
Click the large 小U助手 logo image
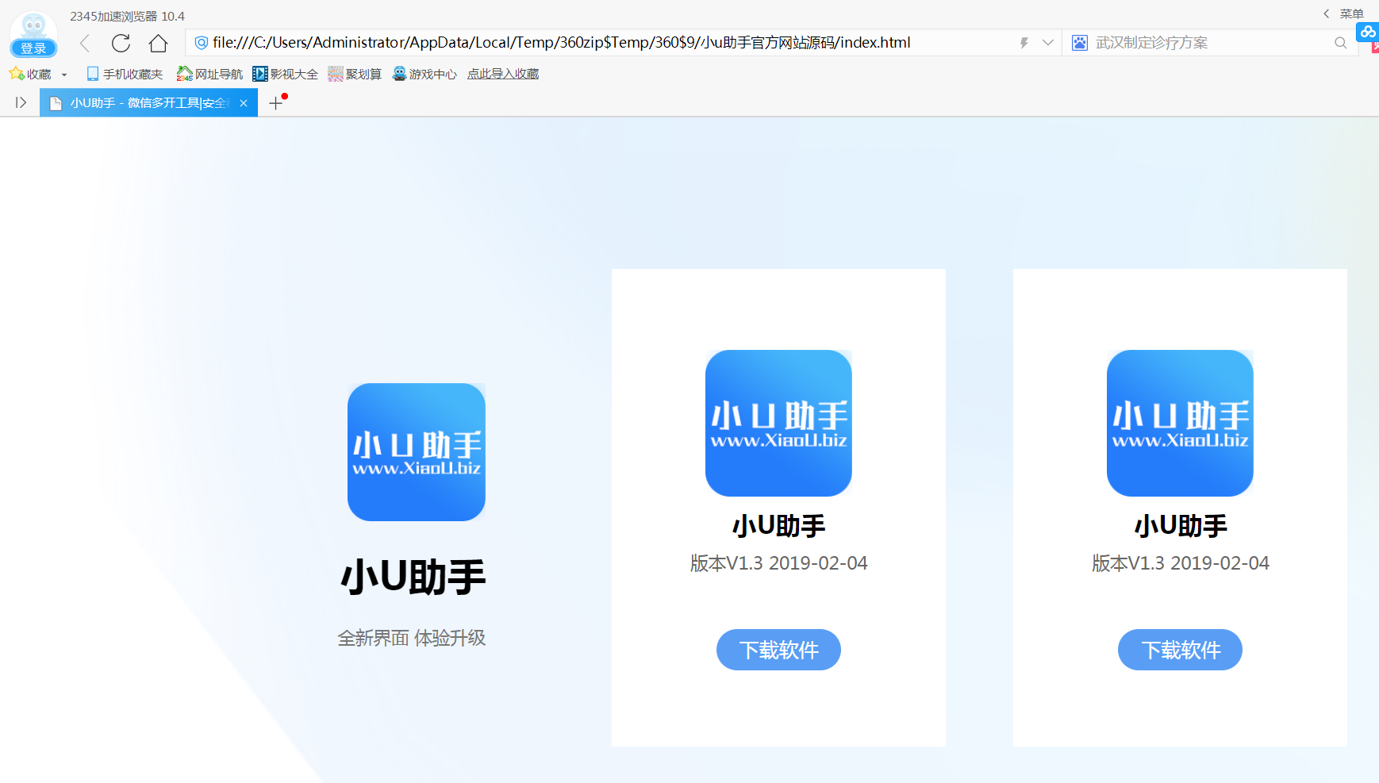click(416, 452)
